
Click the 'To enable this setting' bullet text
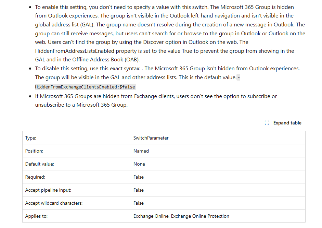pos(170,33)
